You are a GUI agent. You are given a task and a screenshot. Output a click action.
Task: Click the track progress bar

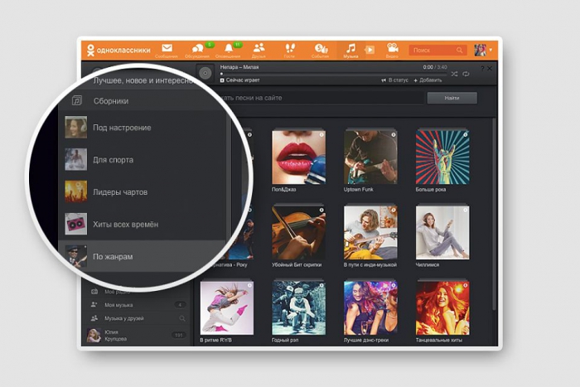334,74
